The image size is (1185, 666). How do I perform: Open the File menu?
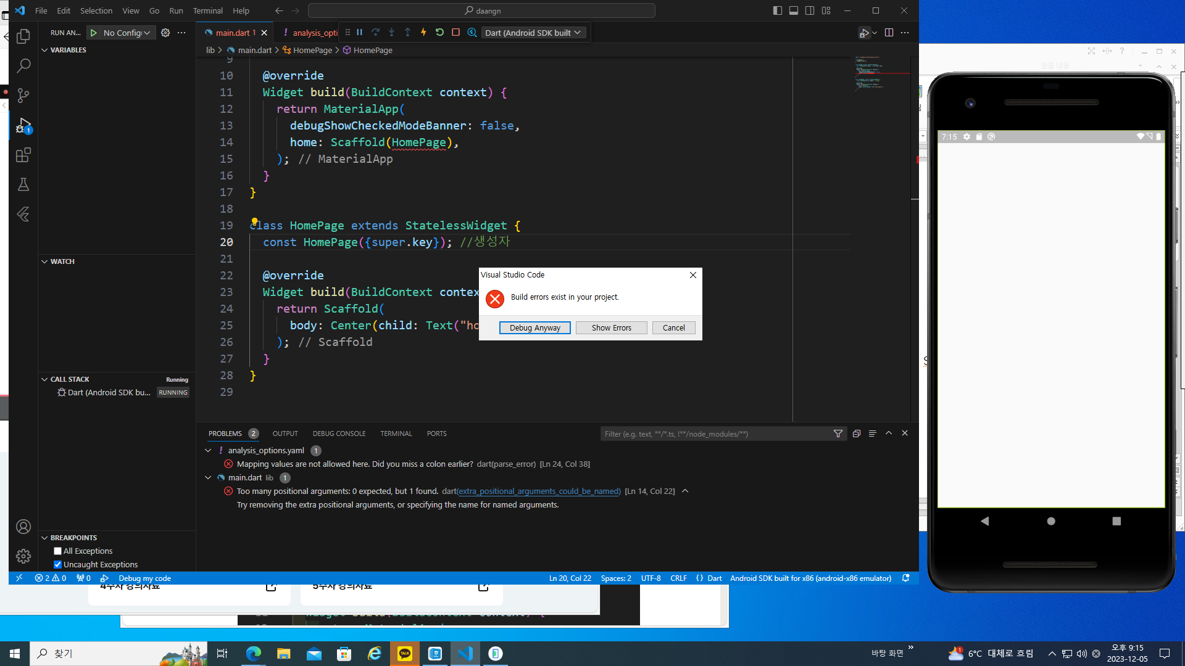41,10
